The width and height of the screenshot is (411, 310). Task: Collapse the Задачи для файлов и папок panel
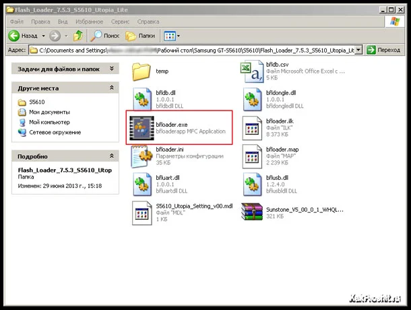pos(113,68)
